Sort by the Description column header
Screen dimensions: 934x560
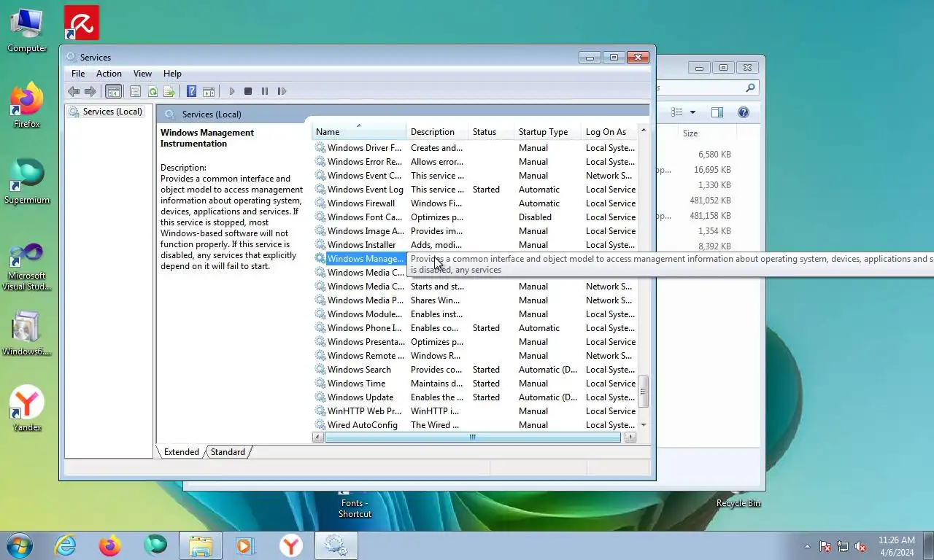pyautogui.click(x=437, y=132)
